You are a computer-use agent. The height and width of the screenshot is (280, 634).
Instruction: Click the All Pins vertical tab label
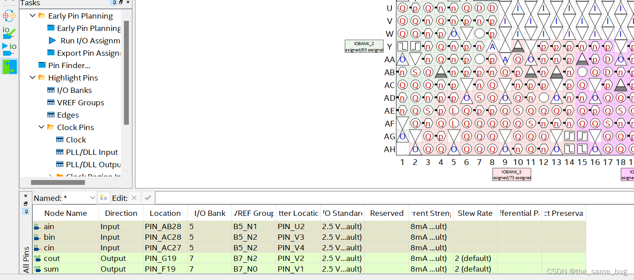pyautogui.click(x=26, y=259)
